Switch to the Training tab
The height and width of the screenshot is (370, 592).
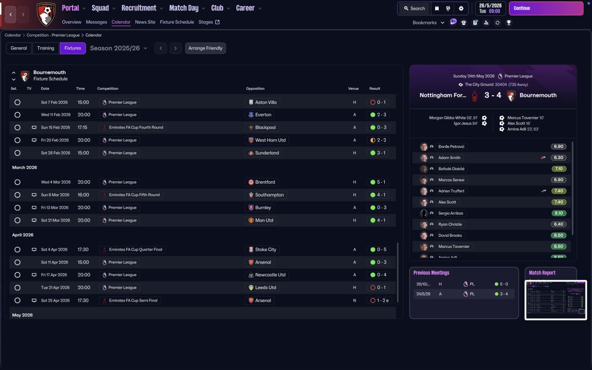[x=46, y=48]
